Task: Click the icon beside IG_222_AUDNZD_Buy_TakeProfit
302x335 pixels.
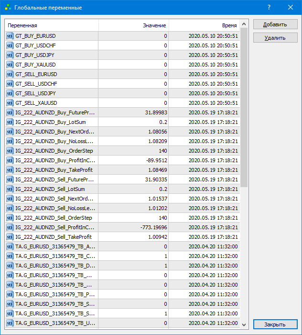Action: point(10,170)
